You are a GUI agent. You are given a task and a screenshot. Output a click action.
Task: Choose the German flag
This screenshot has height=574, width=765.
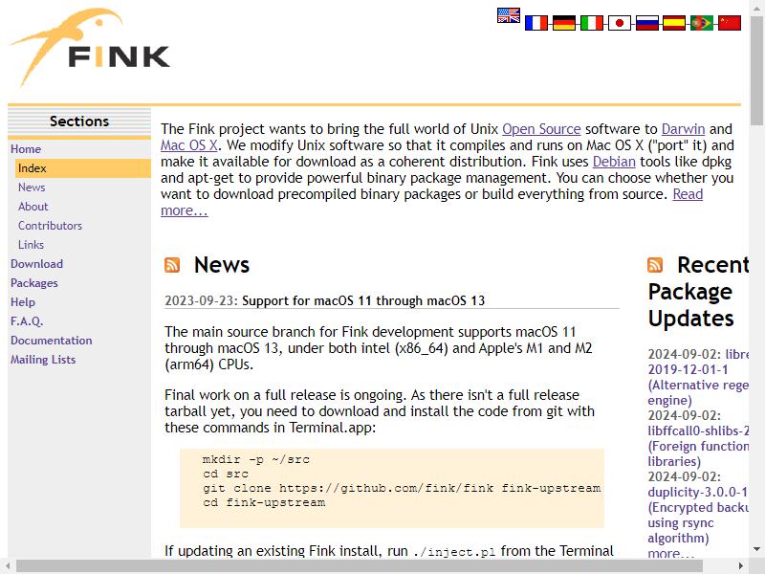(x=564, y=23)
